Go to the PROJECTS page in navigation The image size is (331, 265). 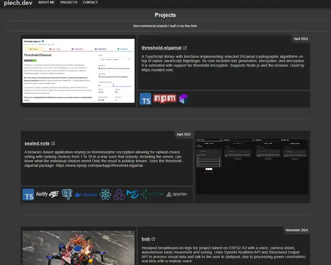[68, 2]
